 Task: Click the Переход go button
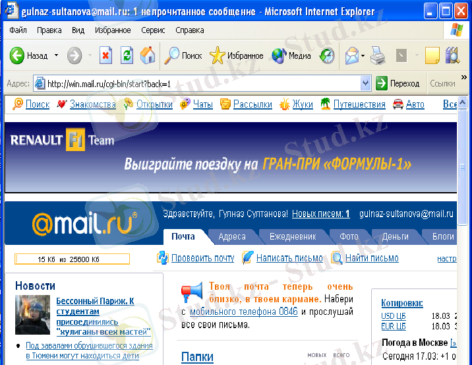pos(398,83)
